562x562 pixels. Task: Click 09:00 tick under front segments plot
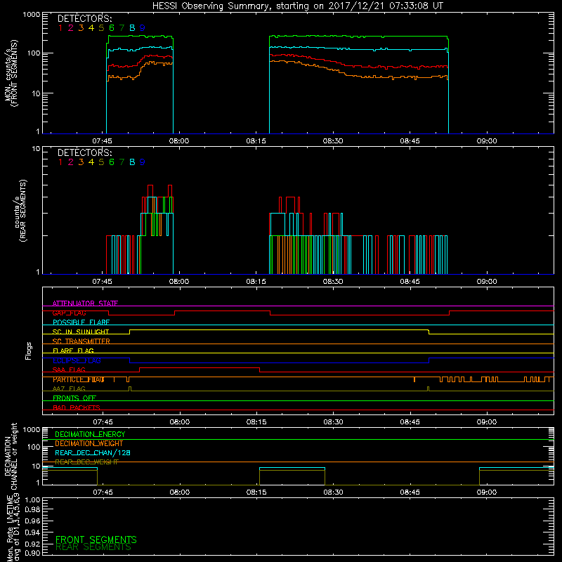[x=487, y=141]
